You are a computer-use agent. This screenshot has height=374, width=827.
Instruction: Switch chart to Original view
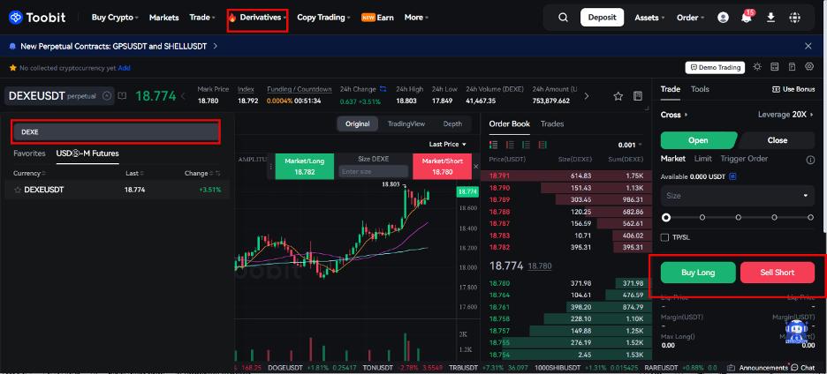click(x=358, y=123)
